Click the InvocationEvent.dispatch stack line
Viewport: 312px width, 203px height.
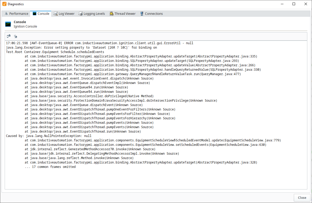coord(89,78)
